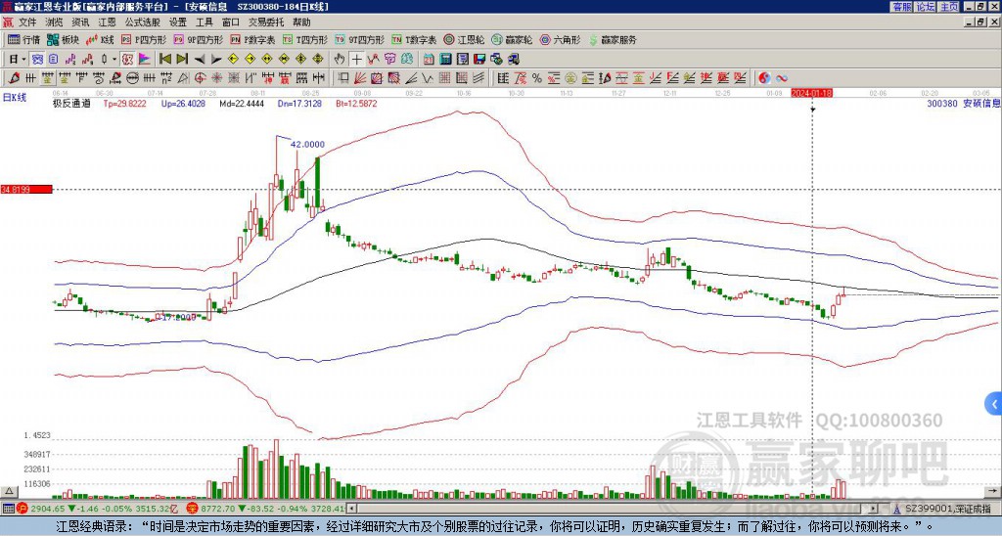Select the hand pan tool
The width and height of the screenshot is (1002, 536).
click(x=340, y=60)
